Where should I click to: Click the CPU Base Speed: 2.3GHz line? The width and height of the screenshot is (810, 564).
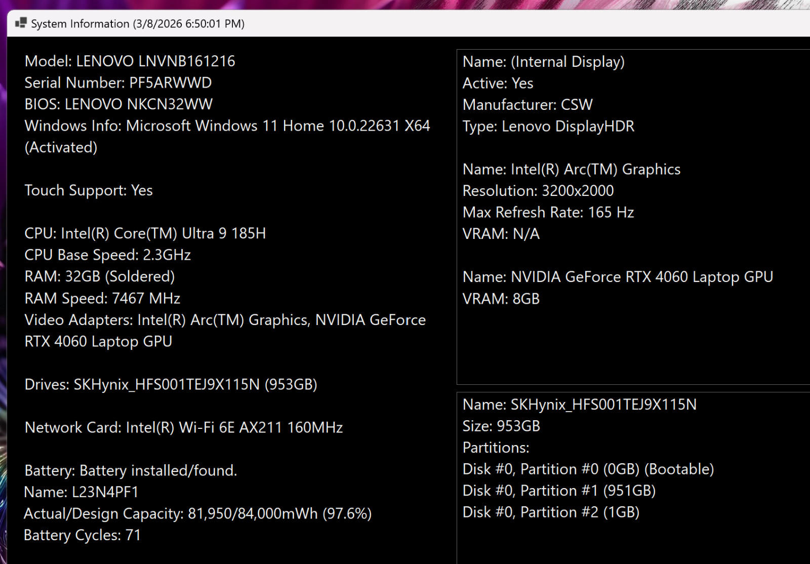click(x=108, y=255)
